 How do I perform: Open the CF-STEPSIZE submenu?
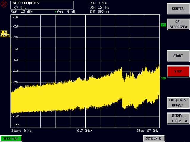point(178,24)
